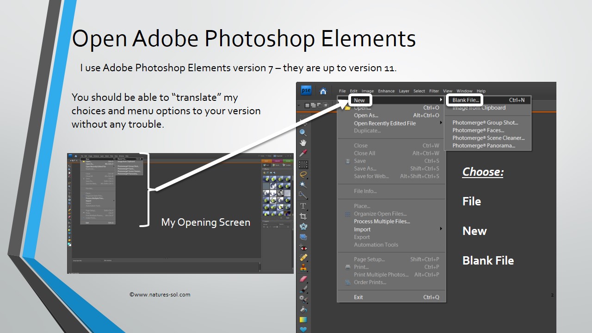Screen dimensions: 592x333
Task: Choose the Straighten tool
Action: click(x=303, y=237)
